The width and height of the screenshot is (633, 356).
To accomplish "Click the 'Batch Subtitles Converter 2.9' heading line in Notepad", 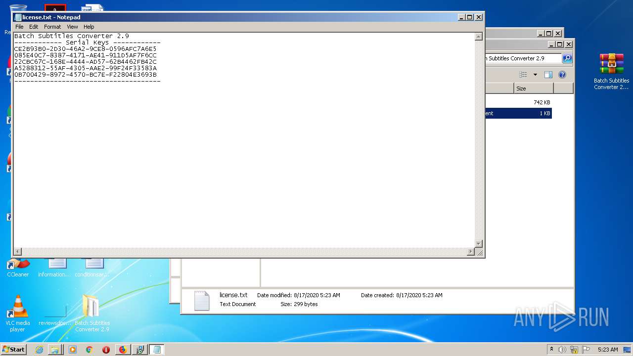I will [72, 36].
